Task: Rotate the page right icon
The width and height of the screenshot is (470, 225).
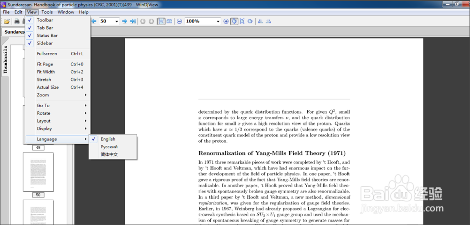Action: click(x=268, y=21)
